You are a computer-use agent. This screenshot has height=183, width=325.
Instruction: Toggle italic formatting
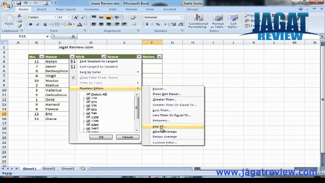tap(38, 24)
